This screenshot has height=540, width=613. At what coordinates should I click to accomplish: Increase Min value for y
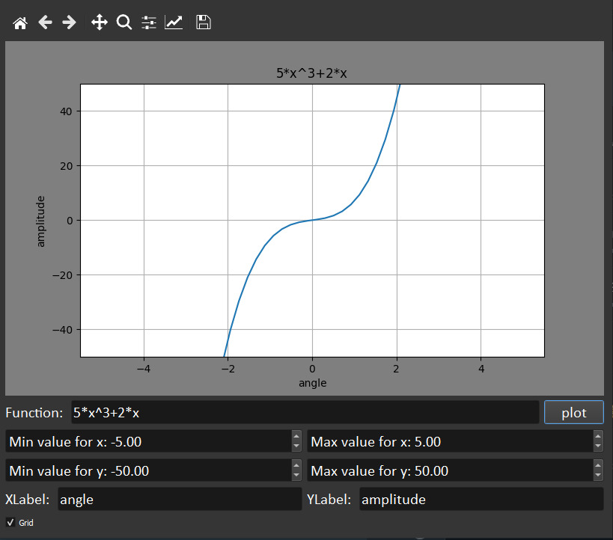click(x=296, y=465)
